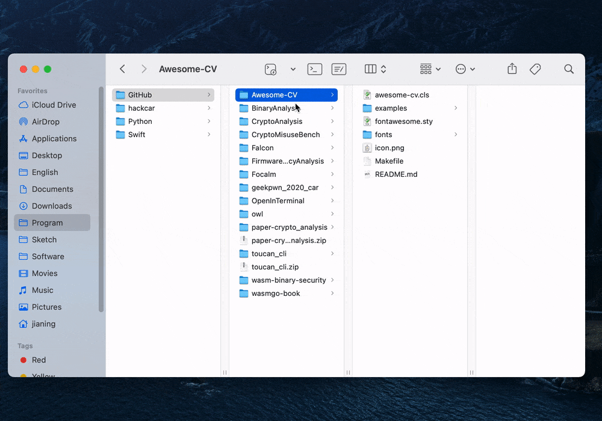Open iCloud Drive from the sidebar
The image size is (602, 421).
click(x=54, y=105)
